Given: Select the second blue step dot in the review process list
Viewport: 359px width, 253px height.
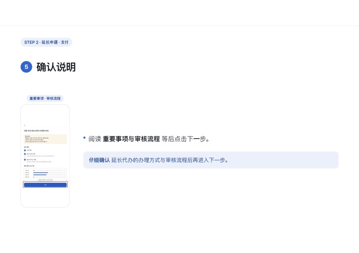Looking at the screenshot, I should 25,154.
